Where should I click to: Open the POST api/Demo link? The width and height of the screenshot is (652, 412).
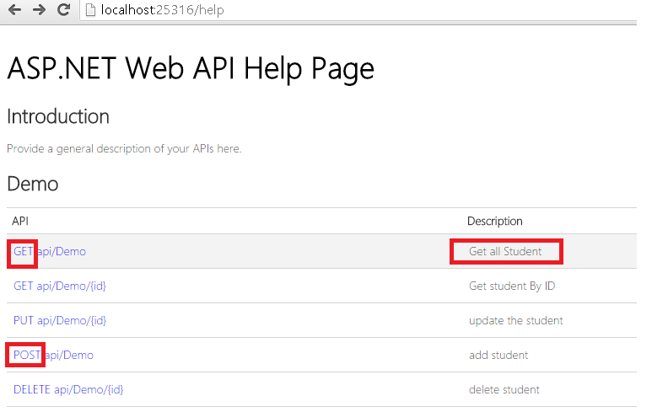pyautogui.click(x=53, y=355)
